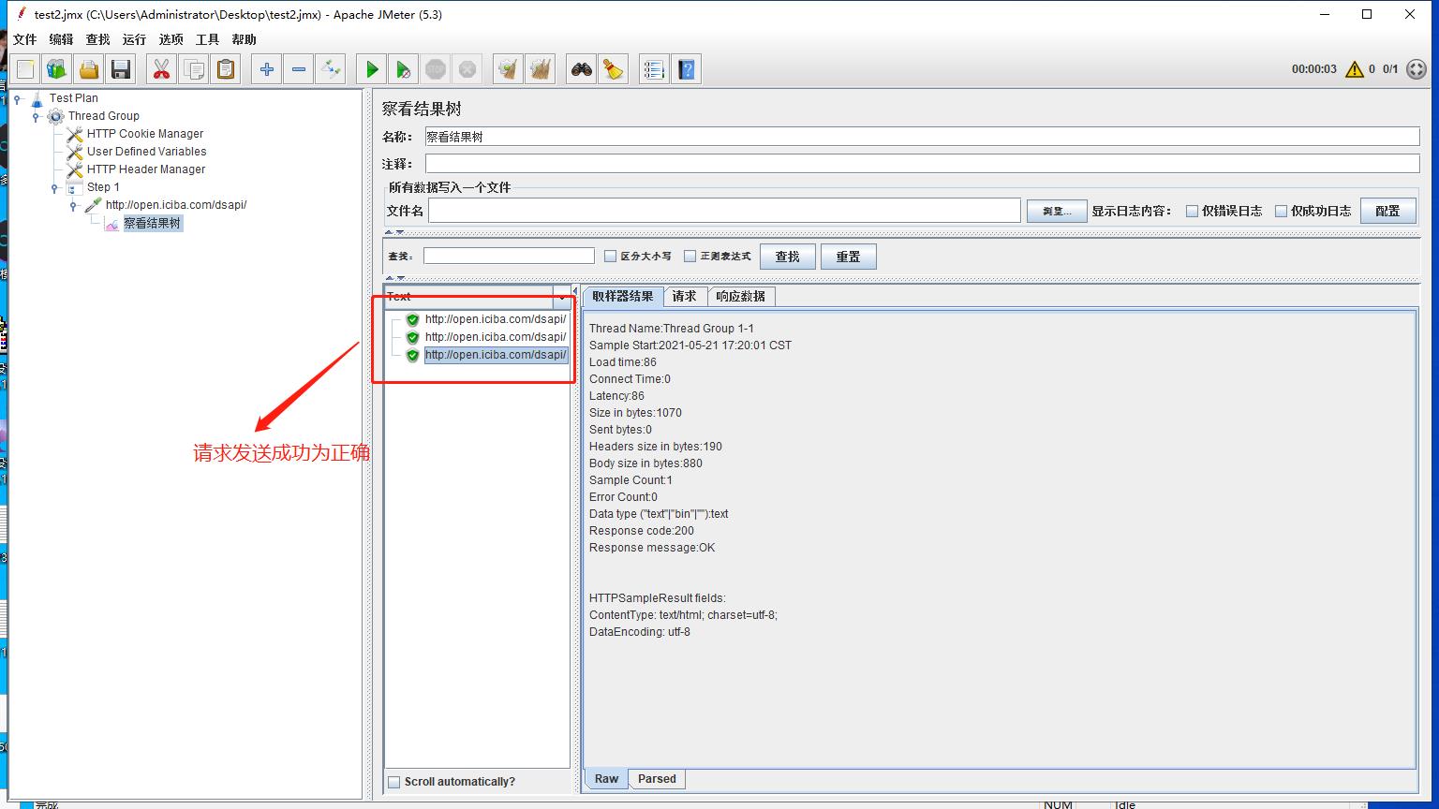Open the Templates toolbar icon
The image size is (1439, 809).
click(57, 69)
